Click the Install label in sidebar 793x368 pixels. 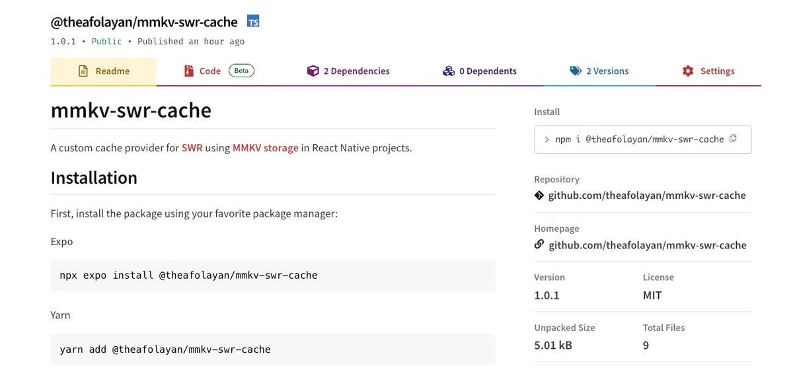click(547, 112)
